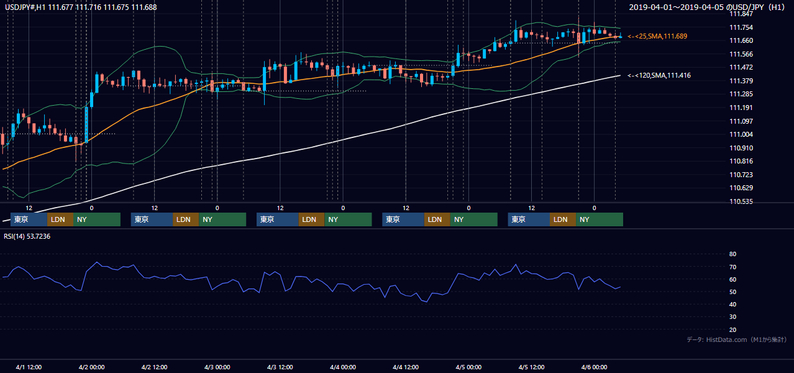
Task: Click the RSI scale value 70
Action: (732, 267)
